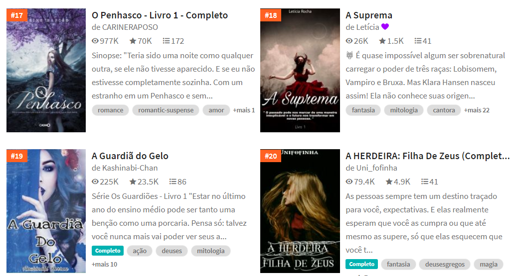Click the parts list icon for A Guardiã do Gelo
516x276 pixels.
tap(173, 182)
